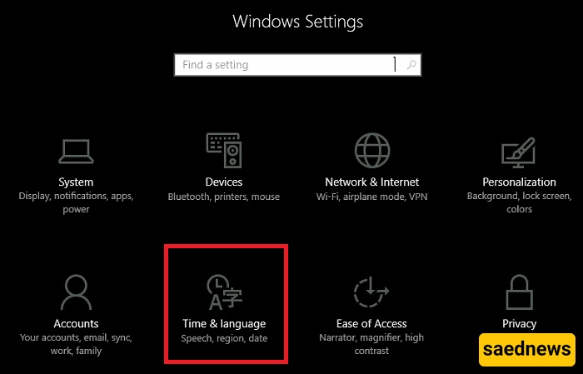The height and width of the screenshot is (374, 583).
Task: Open the Privacy padlock icon
Action: (x=519, y=292)
